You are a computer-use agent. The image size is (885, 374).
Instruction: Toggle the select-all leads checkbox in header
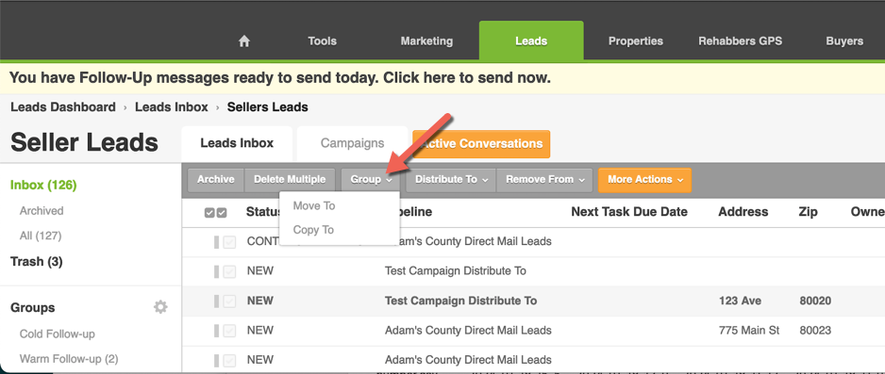coord(215,212)
